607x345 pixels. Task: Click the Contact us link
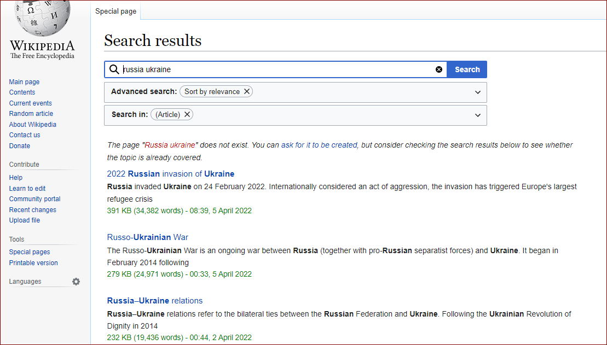tap(25, 135)
